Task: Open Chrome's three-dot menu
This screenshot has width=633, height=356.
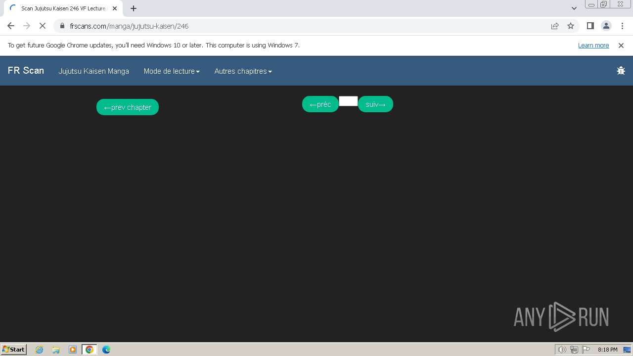Action: [x=622, y=26]
